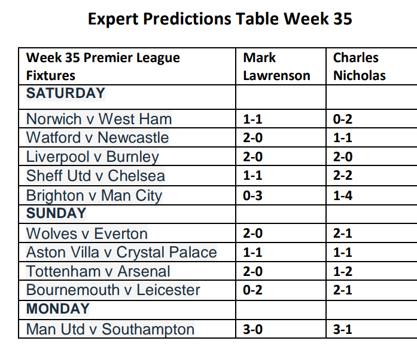Screen dimensions: 417x353
Task: Select the Bournemouth v Leicester fixture
Action: [113, 291]
